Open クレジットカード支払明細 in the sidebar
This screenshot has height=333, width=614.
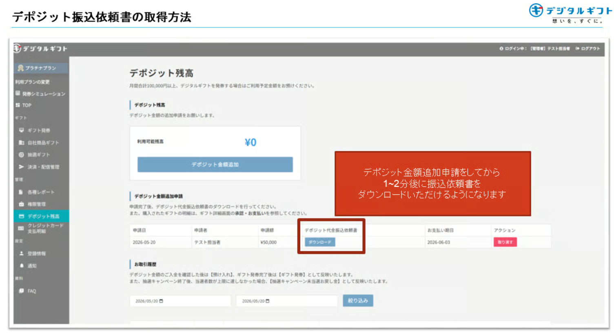coord(41,228)
